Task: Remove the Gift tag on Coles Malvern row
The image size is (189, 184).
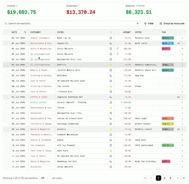Action: point(169,49)
